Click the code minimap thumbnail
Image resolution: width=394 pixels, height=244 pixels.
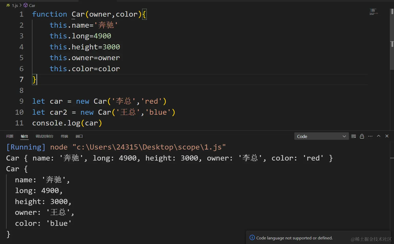(x=374, y=12)
